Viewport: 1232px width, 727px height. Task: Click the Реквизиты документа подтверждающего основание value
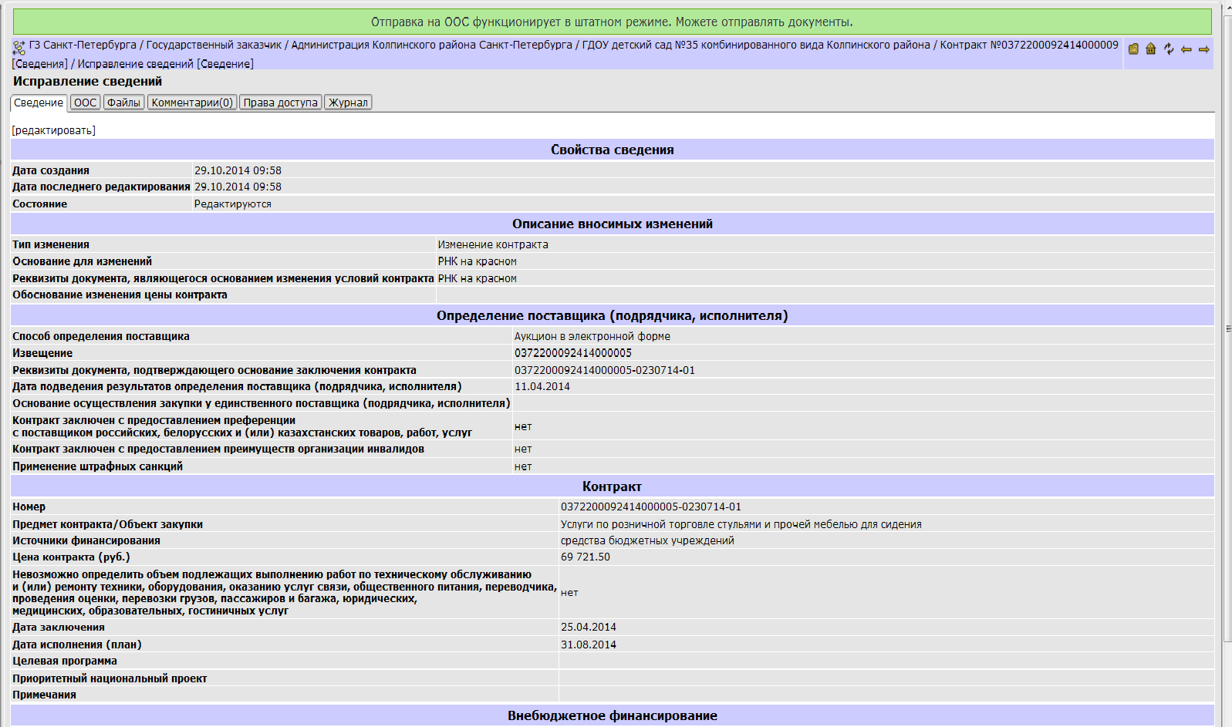pyautogui.click(x=605, y=370)
